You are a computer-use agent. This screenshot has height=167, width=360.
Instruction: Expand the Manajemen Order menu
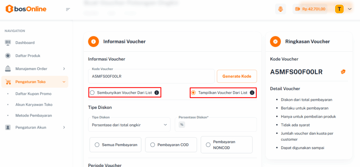click(64, 69)
